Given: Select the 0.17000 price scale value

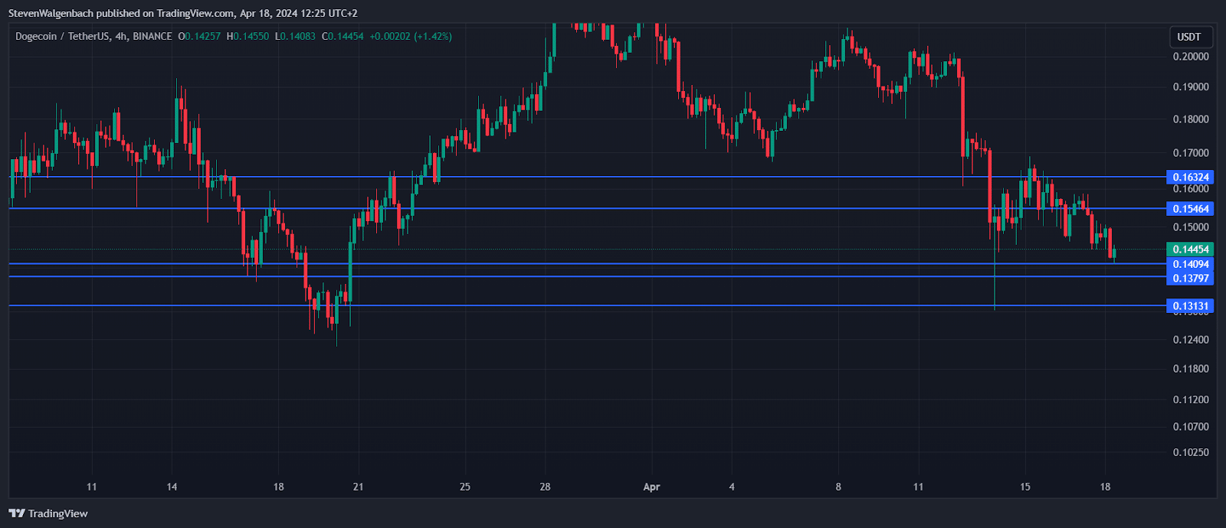Looking at the screenshot, I should tap(1191, 153).
